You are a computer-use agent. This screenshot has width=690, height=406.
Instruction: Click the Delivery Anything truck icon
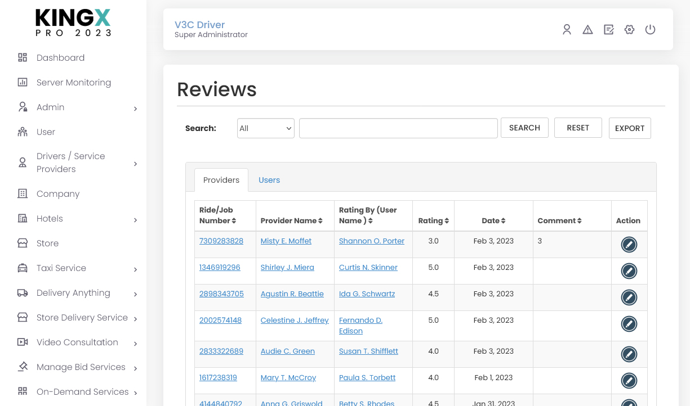pos(23,292)
